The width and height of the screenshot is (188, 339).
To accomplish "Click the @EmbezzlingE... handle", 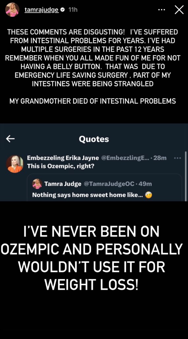I will click(125, 158).
